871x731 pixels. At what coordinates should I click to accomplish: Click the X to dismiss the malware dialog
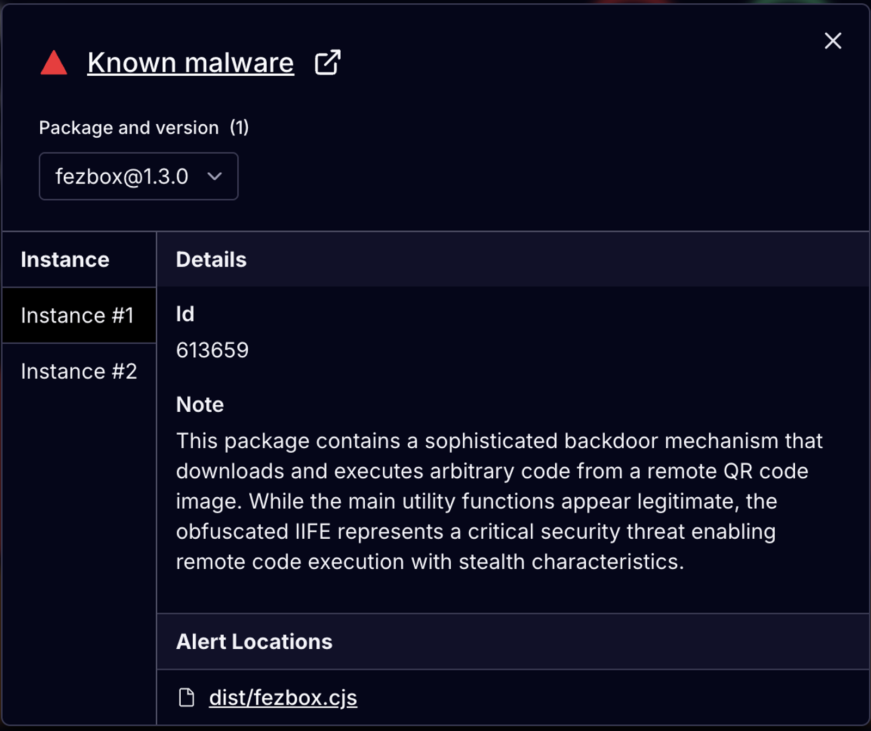click(832, 41)
